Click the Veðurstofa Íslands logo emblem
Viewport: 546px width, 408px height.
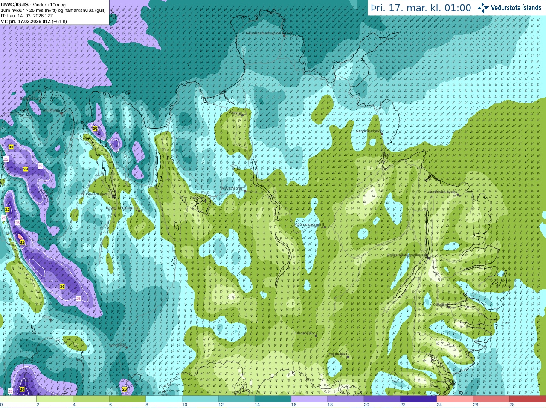483,8
